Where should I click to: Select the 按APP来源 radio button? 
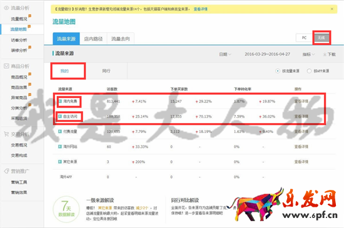pyautogui.click(x=309, y=71)
